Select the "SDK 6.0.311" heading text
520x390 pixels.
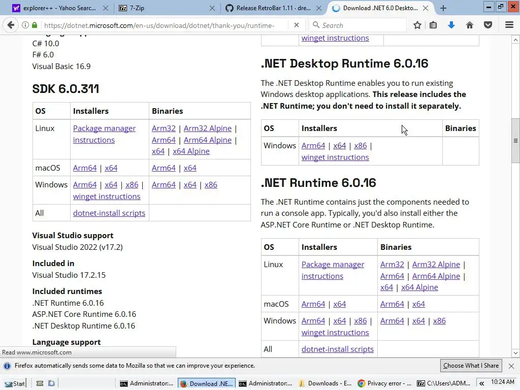66,88
